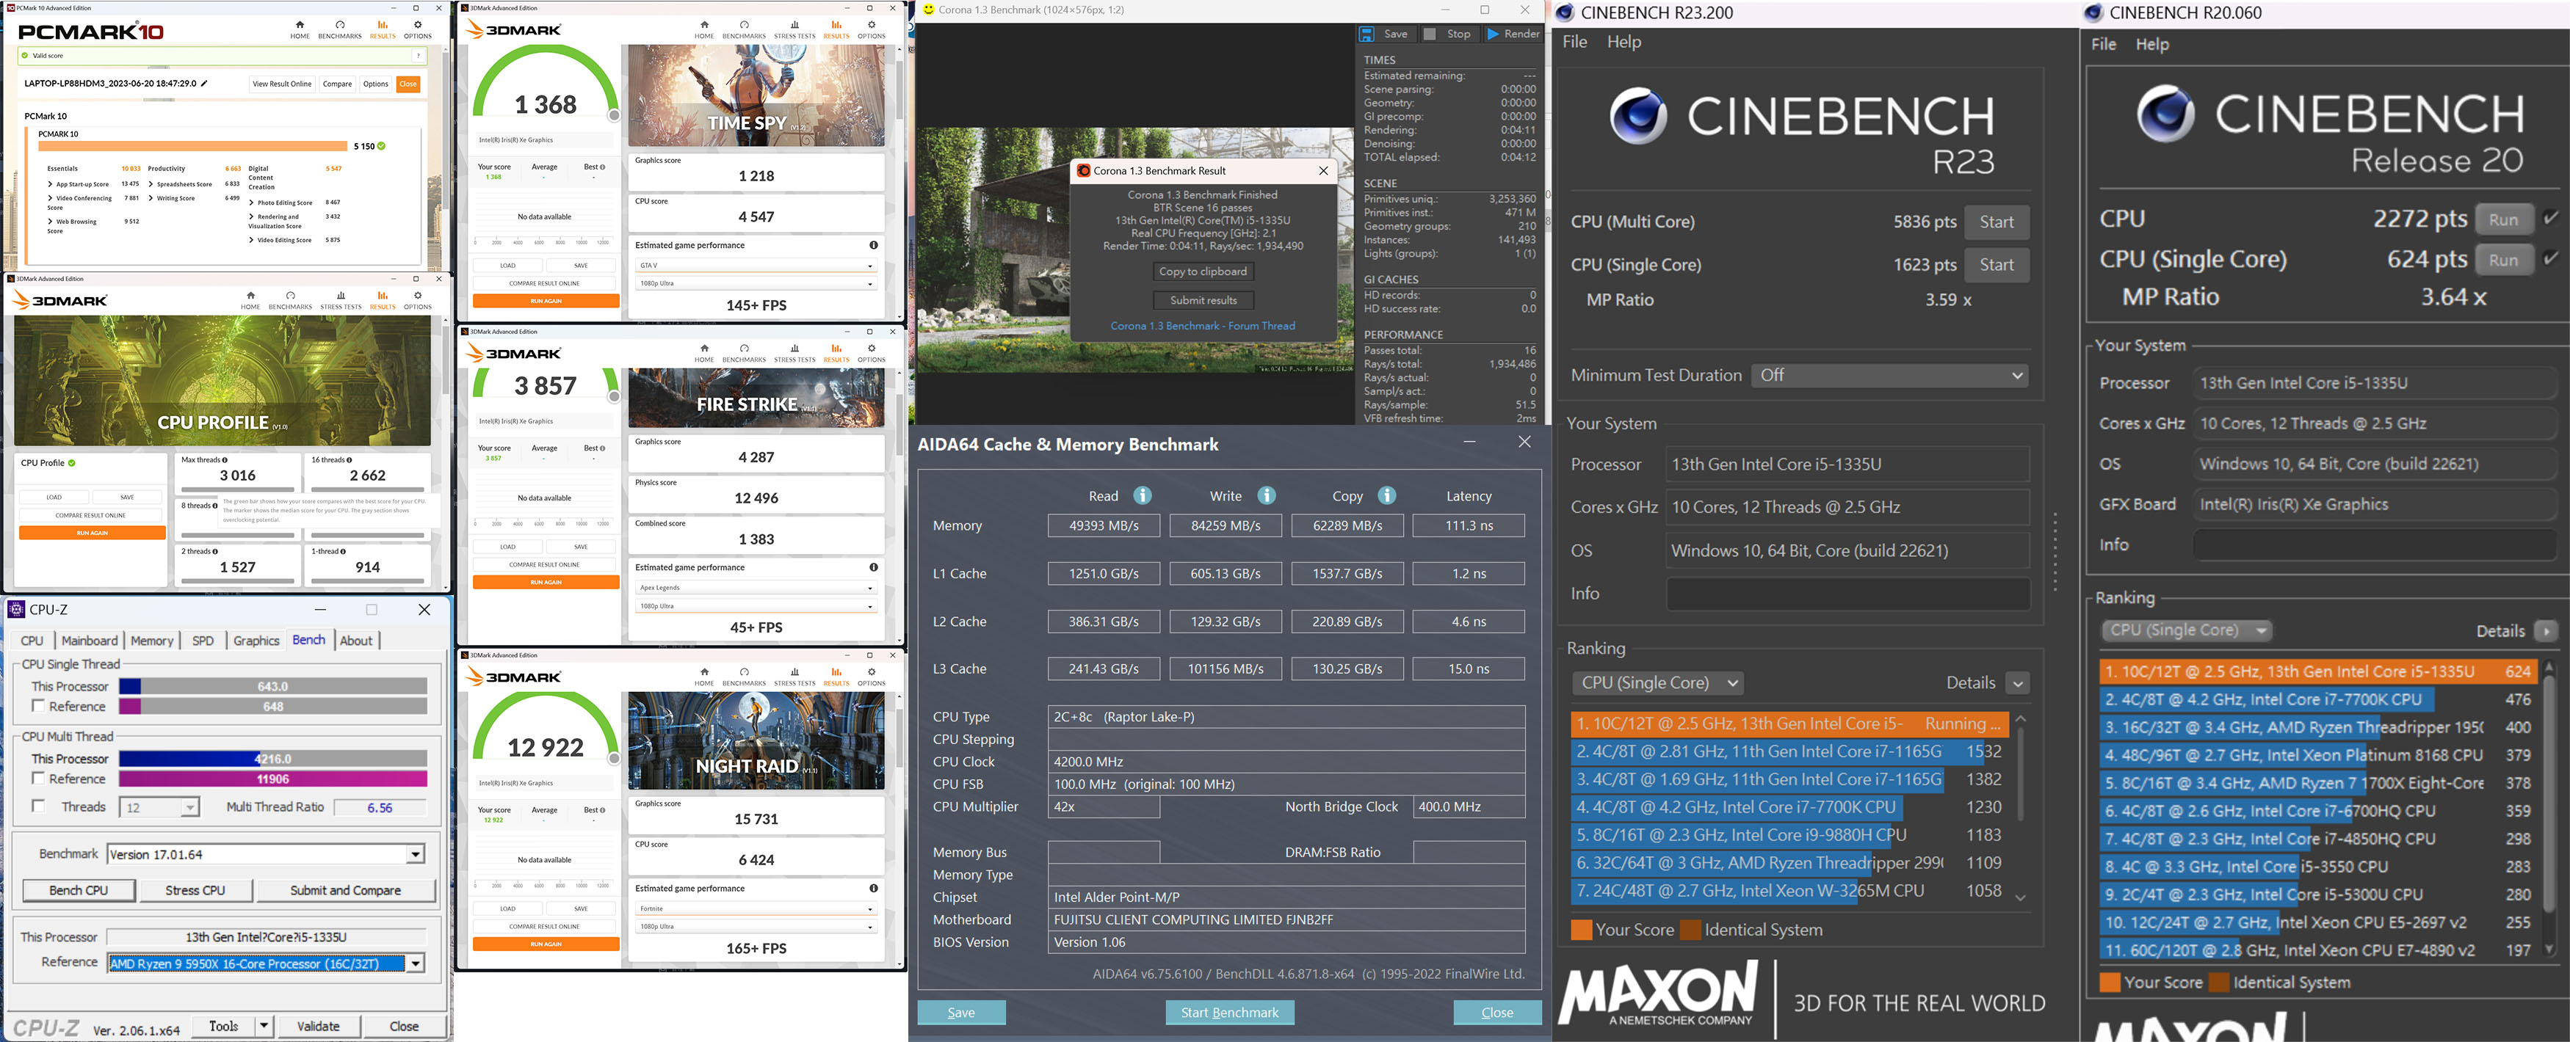Expand Details in Cinebench R23 Ranking

pyautogui.click(x=2017, y=683)
